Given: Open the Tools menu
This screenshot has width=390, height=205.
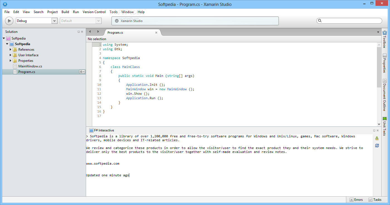Looking at the screenshot, I should (x=114, y=12).
